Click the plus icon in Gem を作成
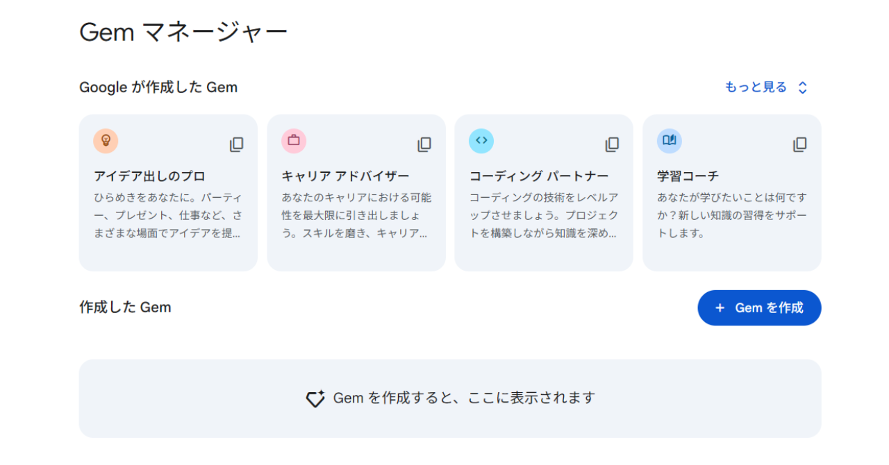The image size is (889, 465). click(x=720, y=308)
